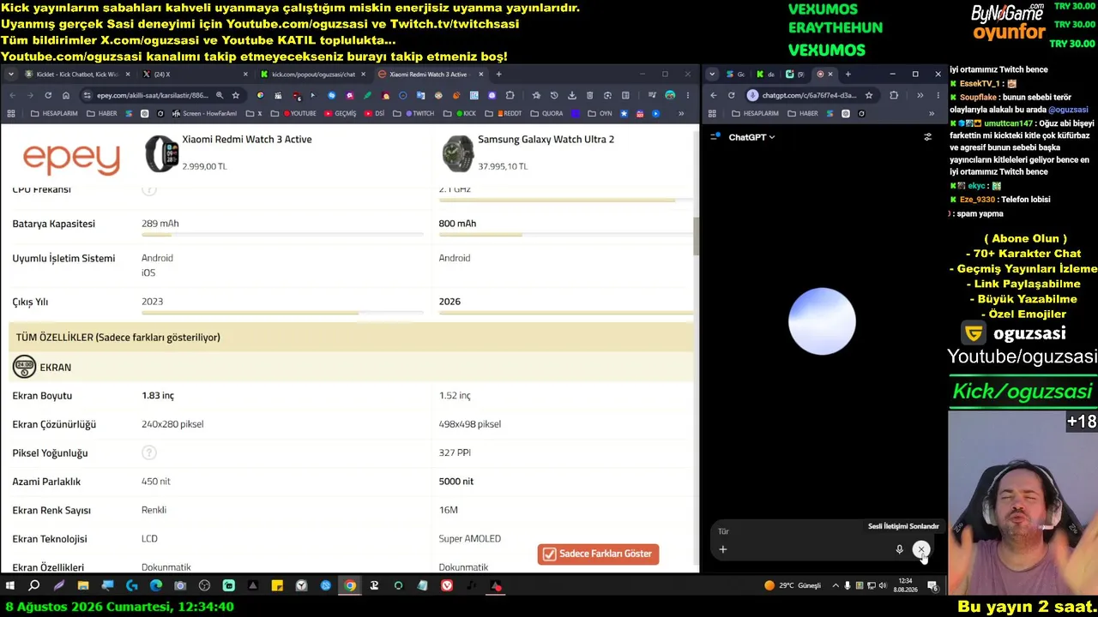Image resolution: width=1098 pixels, height=617 pixels.
Task: Open extensions icon in ChatGPT window
Action: [x=894, y=95]
